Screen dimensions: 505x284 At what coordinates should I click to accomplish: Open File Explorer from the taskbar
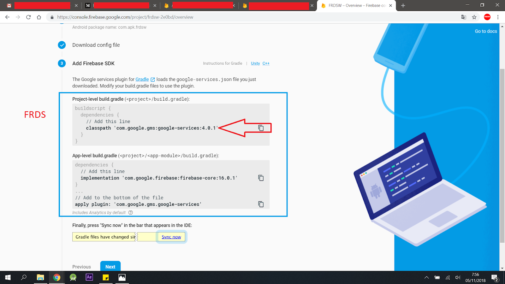40,277
